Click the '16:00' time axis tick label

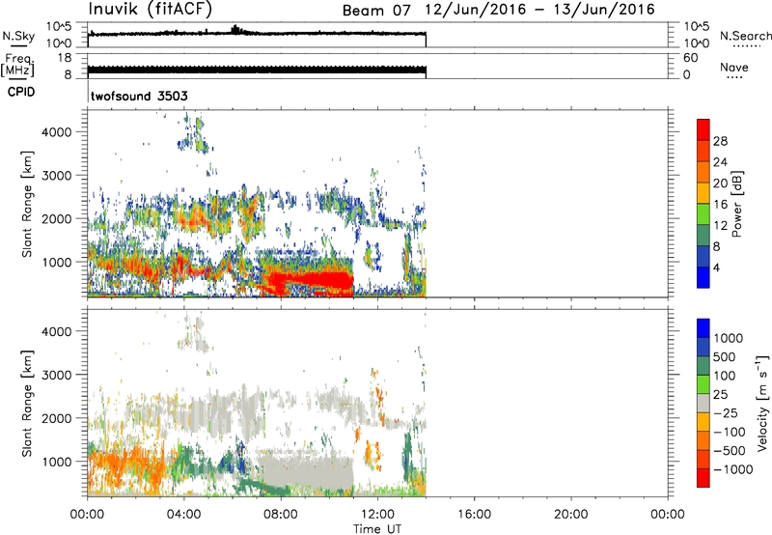click(x=474, y=515)
